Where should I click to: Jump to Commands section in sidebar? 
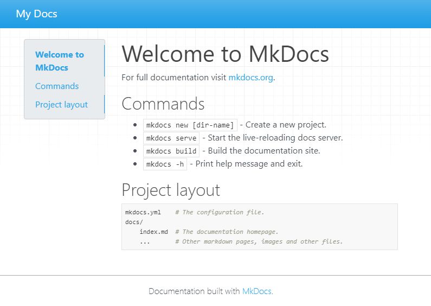(x=57, y=86)
